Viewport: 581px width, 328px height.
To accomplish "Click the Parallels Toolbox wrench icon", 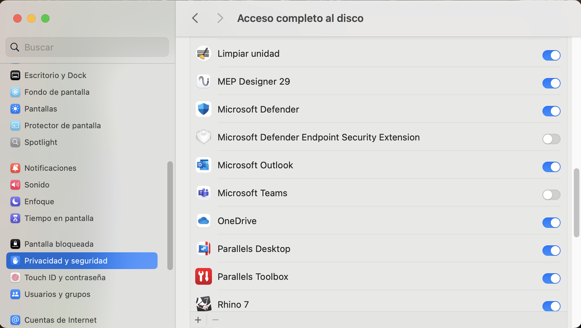I will 203,276.
